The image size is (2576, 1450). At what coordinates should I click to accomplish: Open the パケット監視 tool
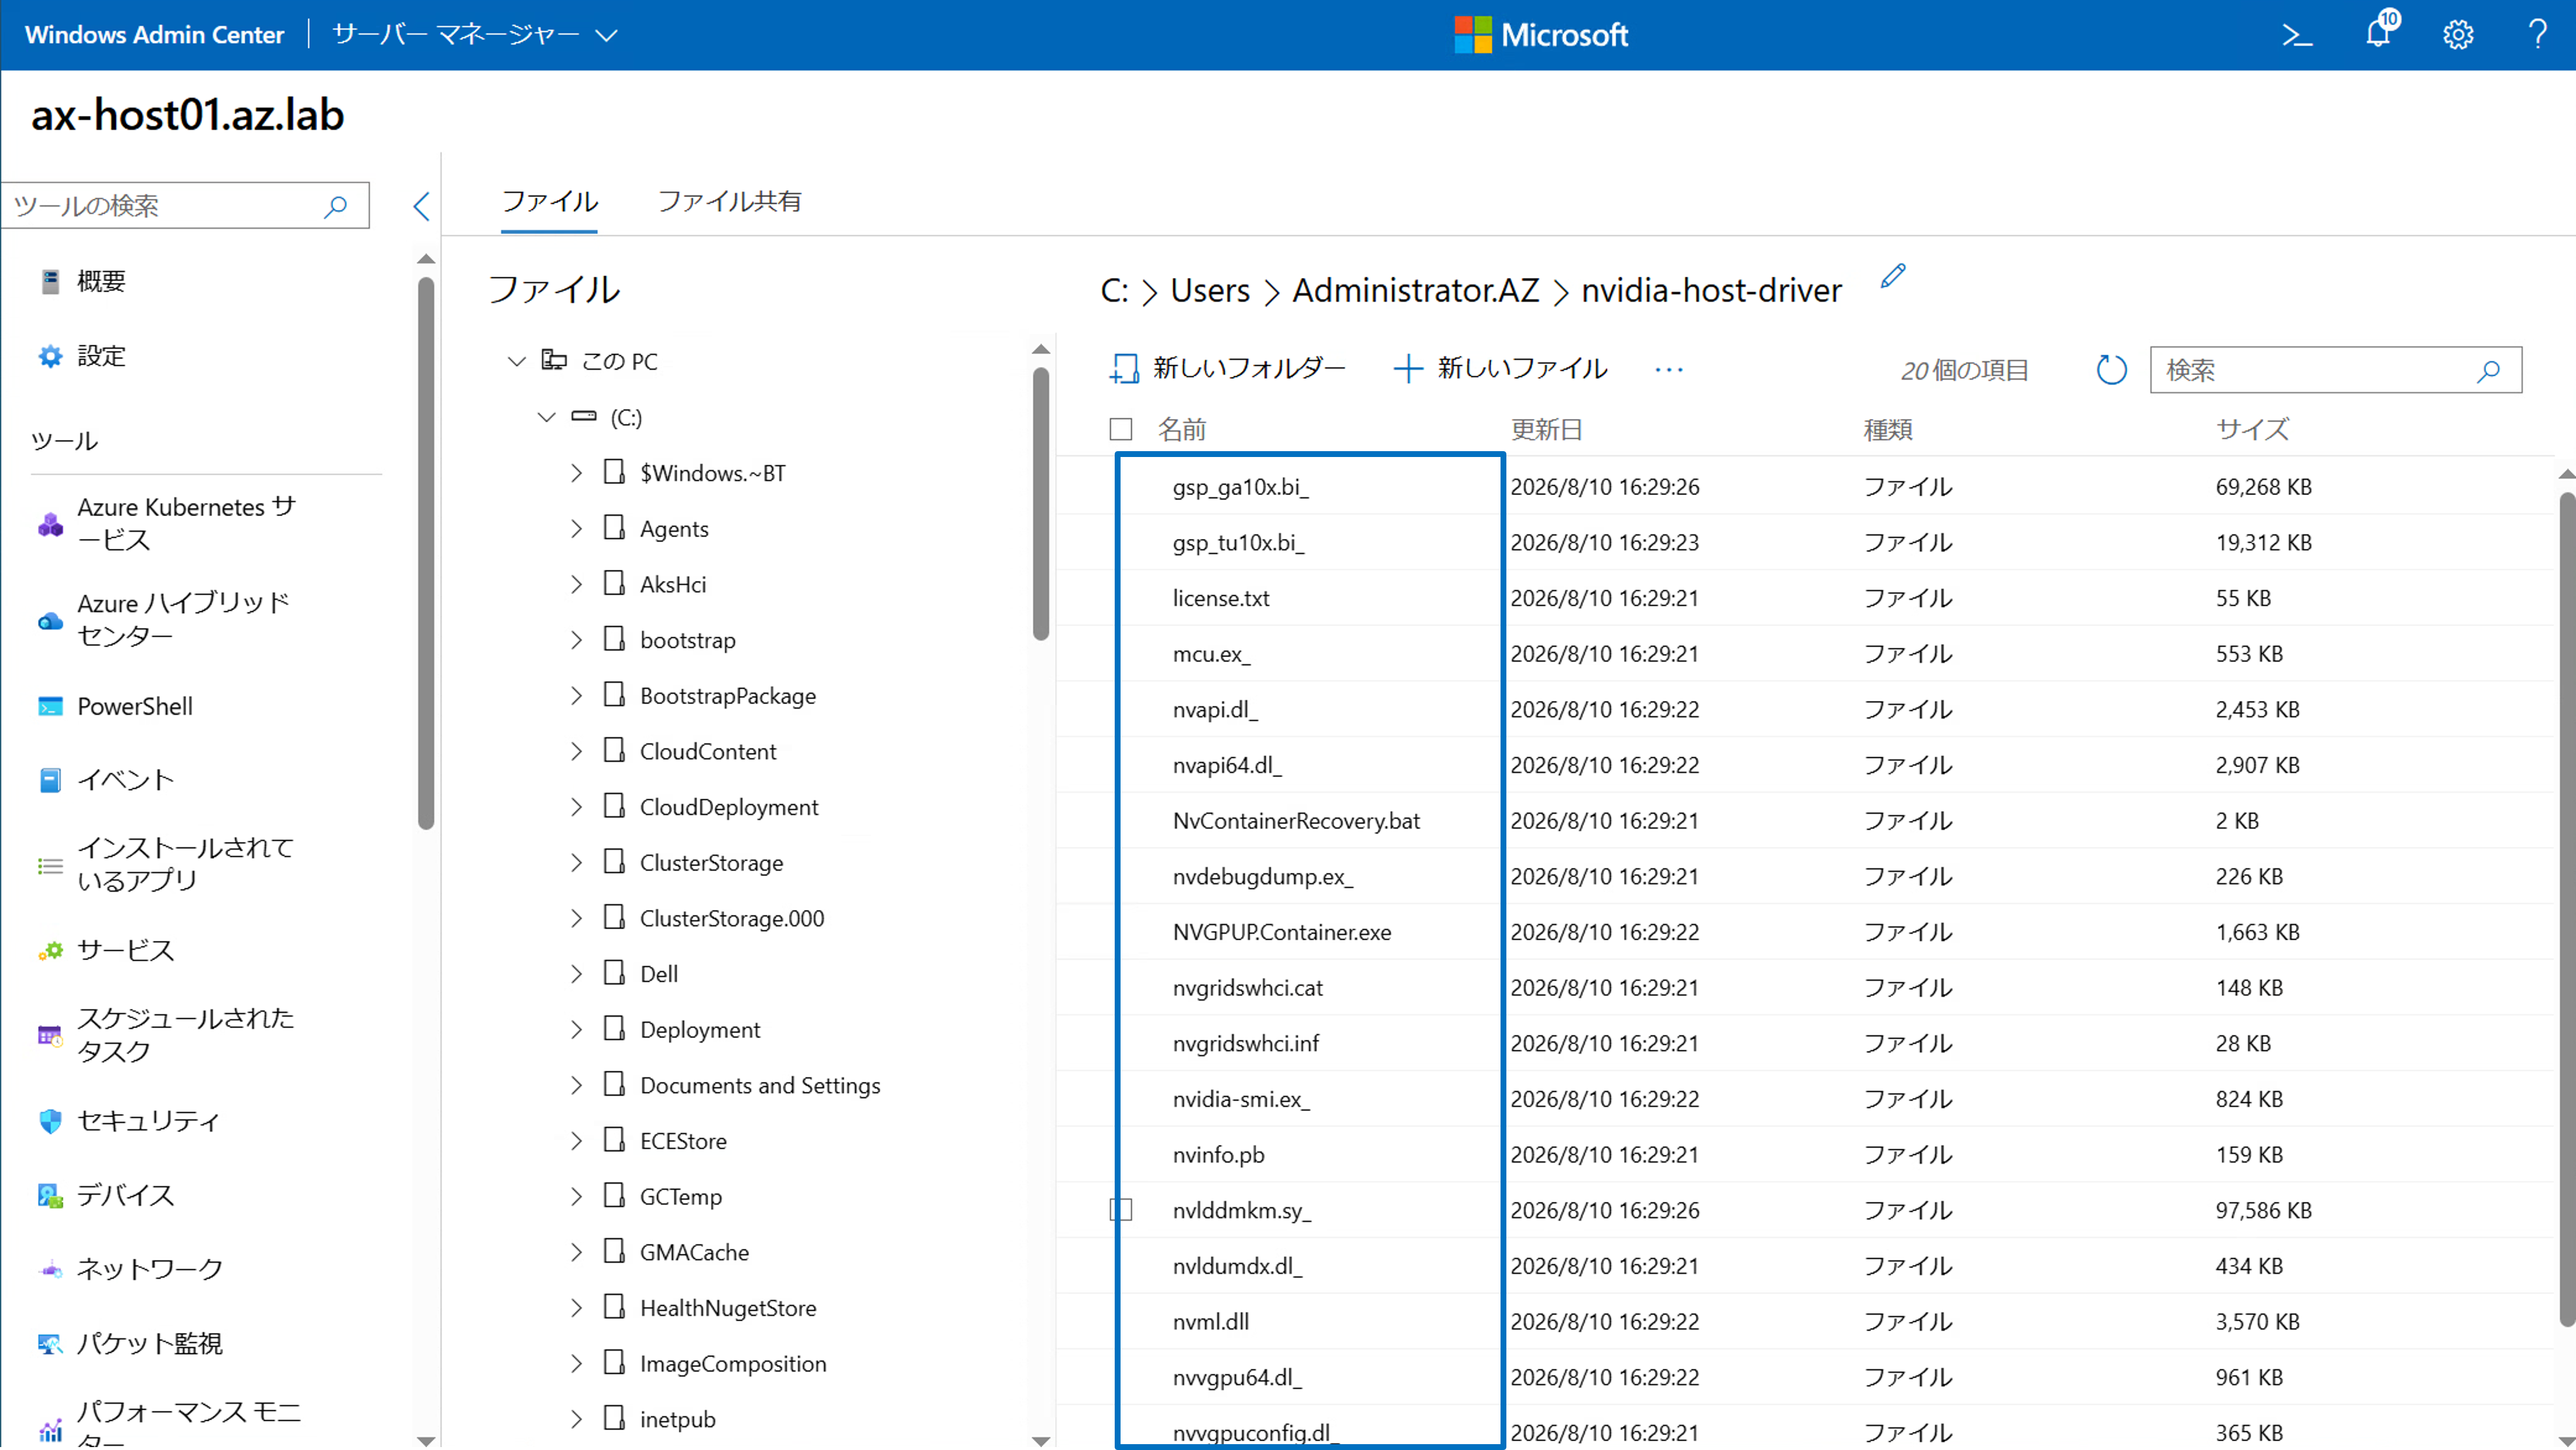click(130, 1344)
